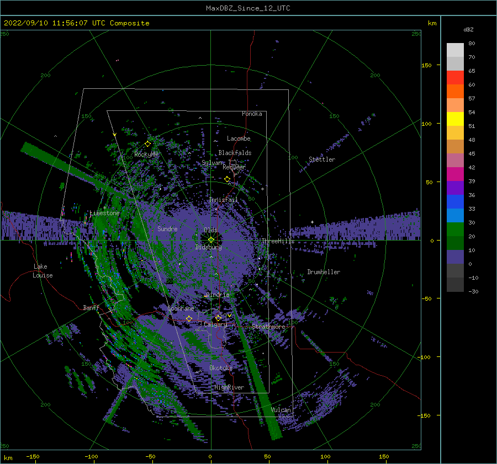This screenshot has width=497, height=464.
Task: Pick the yellow 54-51 dBZ legend swatch
Action: [455, 119]
